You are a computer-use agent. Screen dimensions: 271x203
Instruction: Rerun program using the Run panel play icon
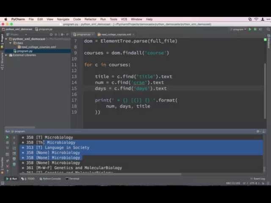tap(7, 137)
